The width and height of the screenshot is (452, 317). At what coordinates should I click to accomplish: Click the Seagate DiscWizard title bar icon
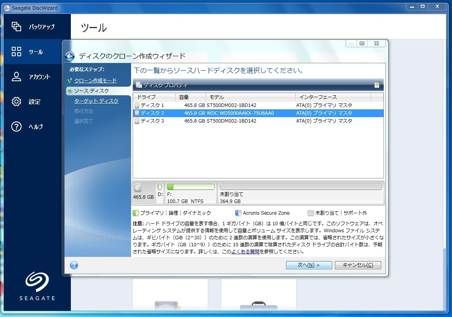coord(7,8)
